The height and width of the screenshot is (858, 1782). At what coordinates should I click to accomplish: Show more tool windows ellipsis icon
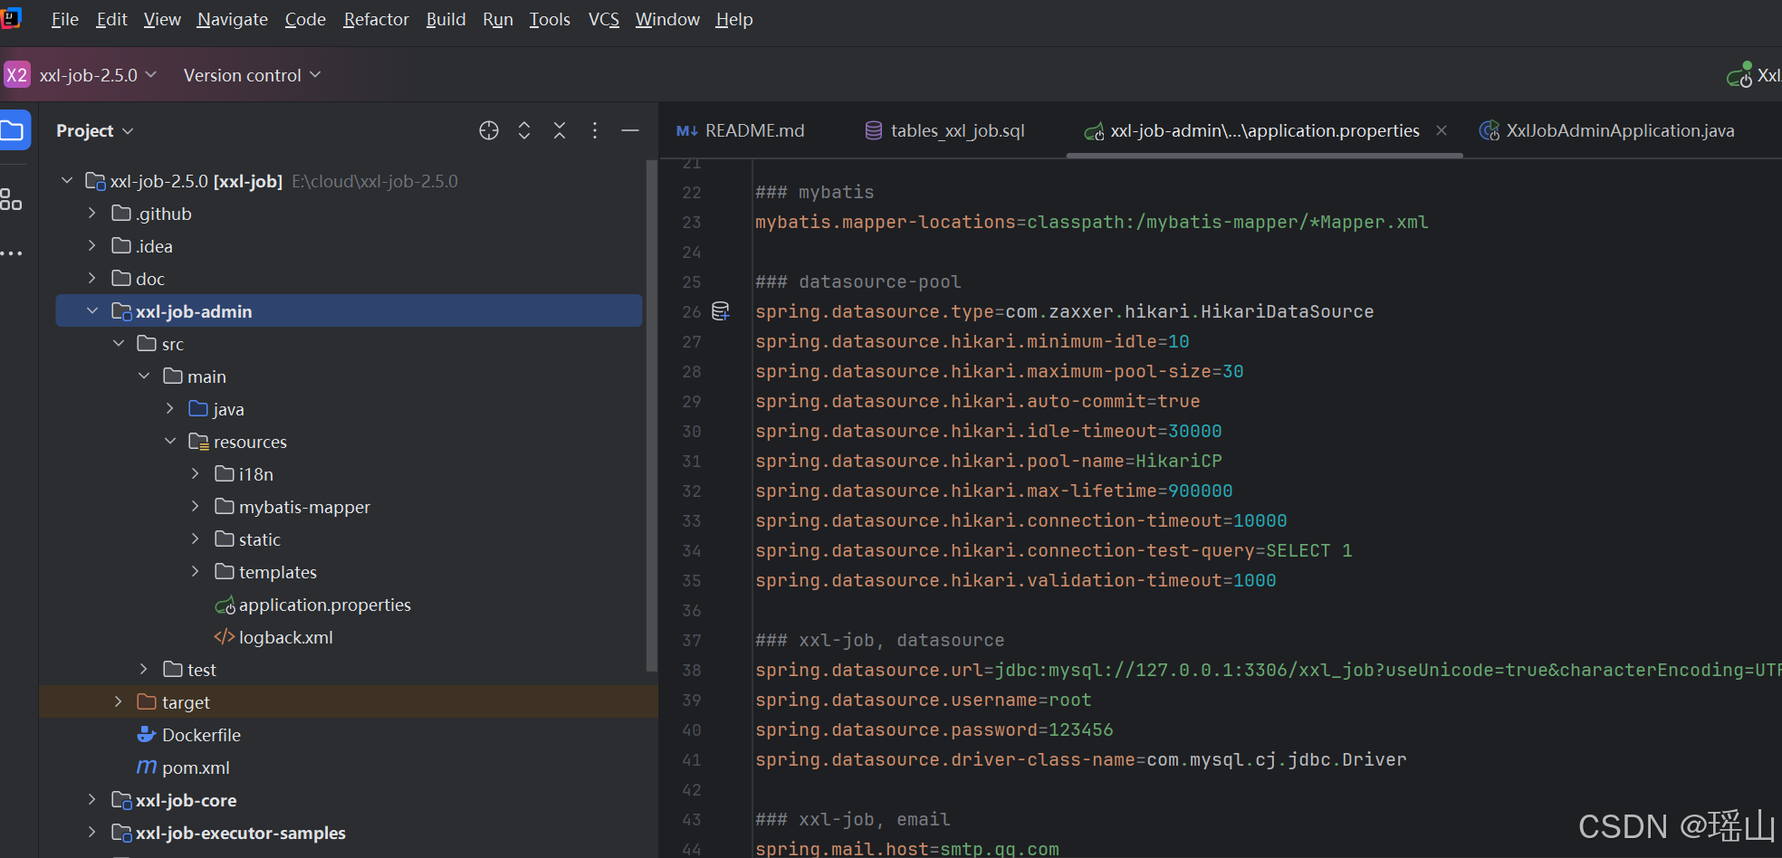[11, 253]
